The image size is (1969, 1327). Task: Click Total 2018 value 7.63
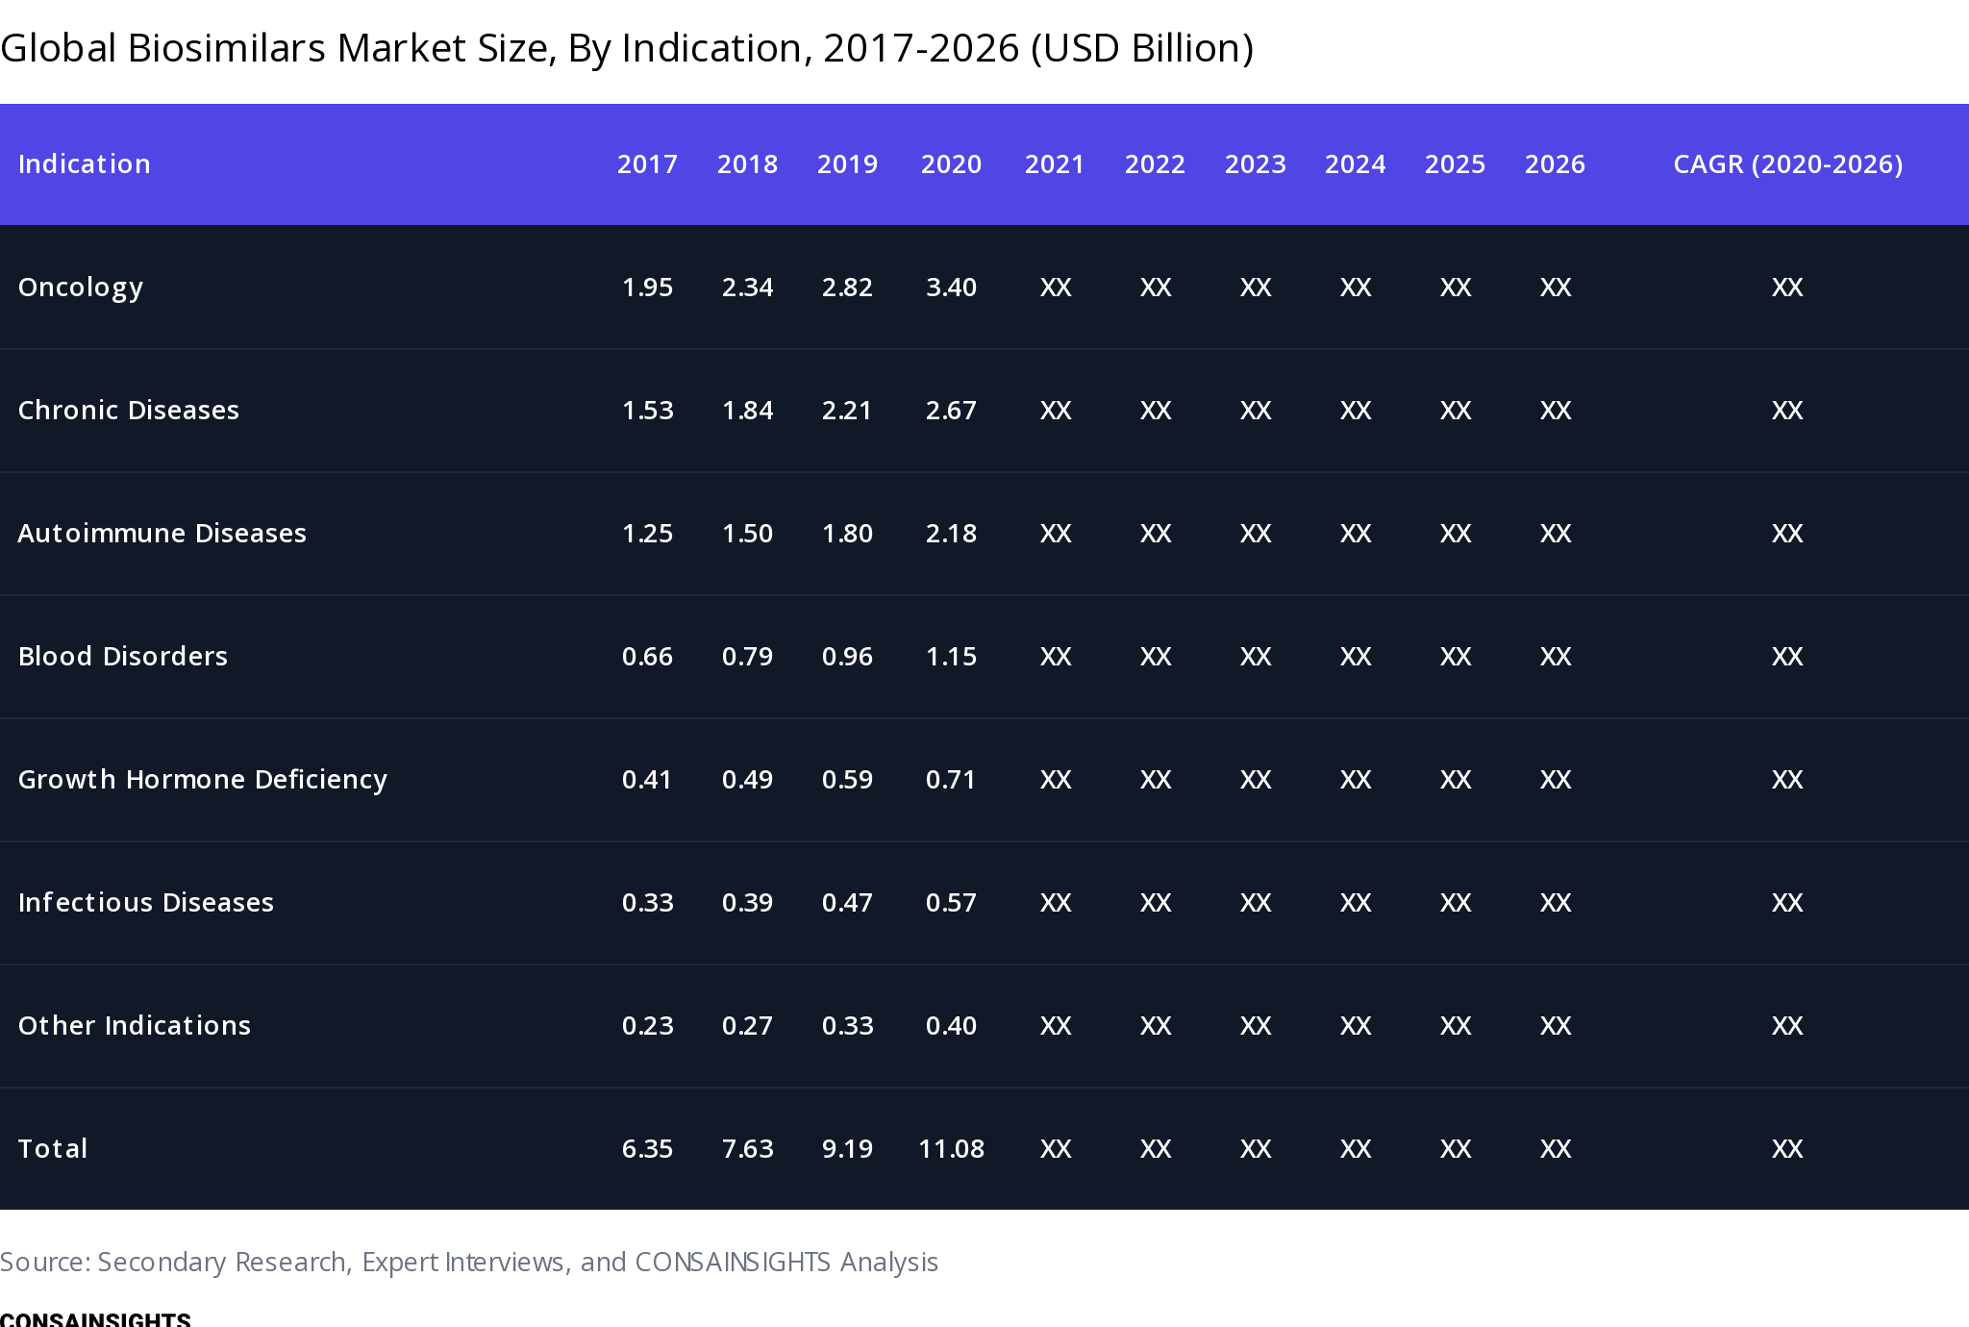point(748,1149)
